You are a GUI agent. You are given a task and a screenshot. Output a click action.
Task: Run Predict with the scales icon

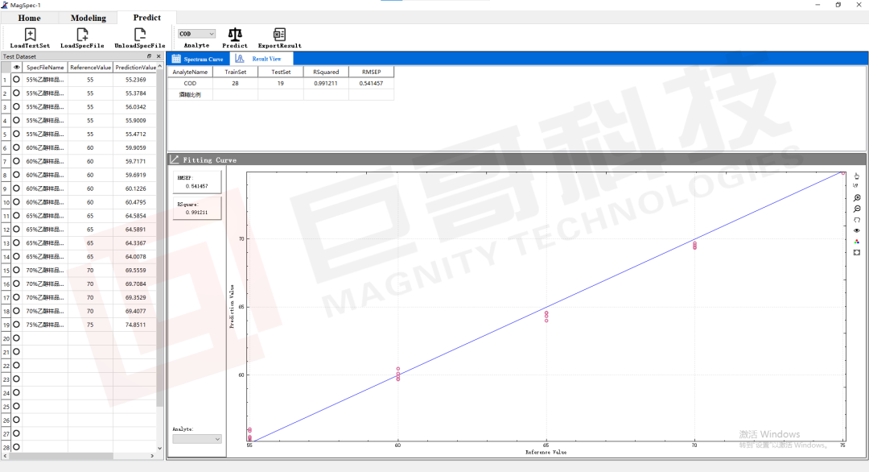click(x=235, y=35)
